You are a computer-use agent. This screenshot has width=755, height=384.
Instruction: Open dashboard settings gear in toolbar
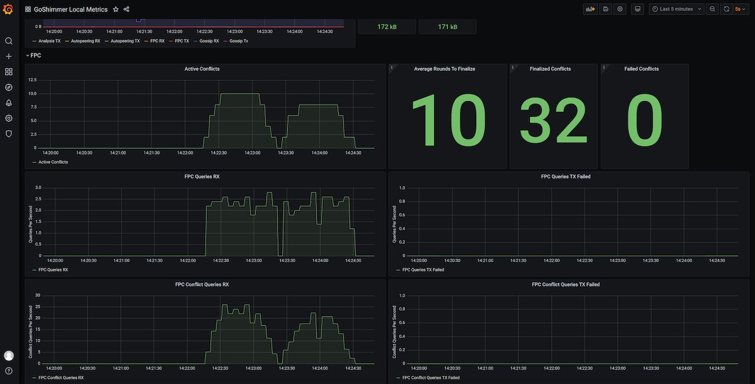(x=620, y=9)
